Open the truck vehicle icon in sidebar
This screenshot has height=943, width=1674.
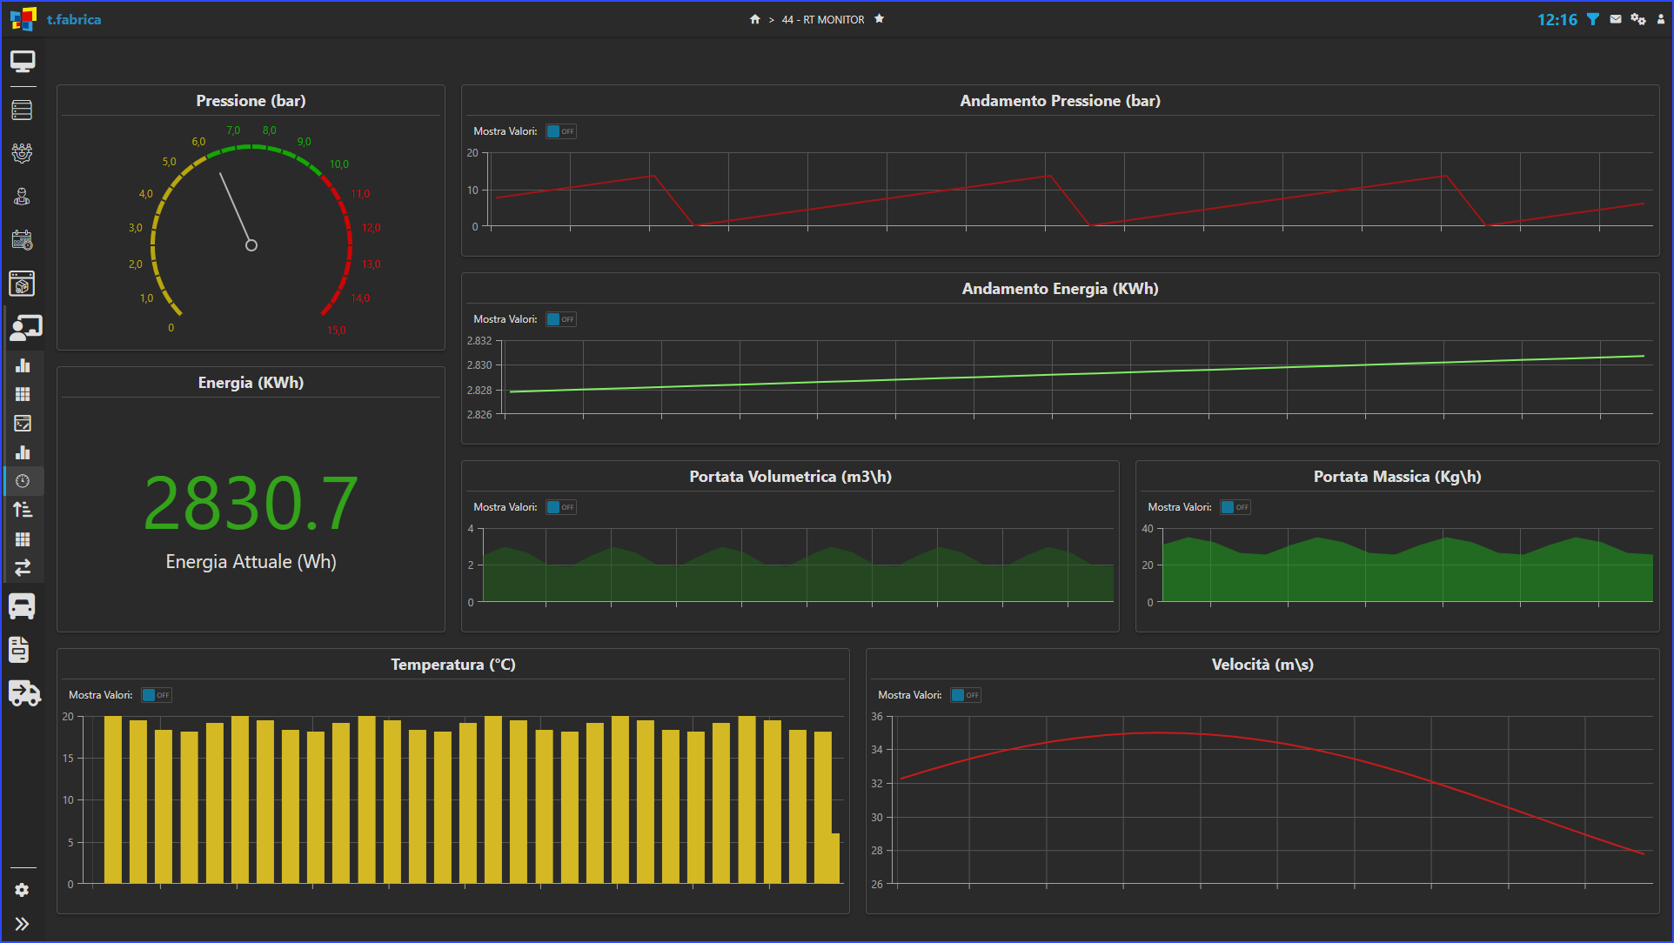(x=23, y=606)
